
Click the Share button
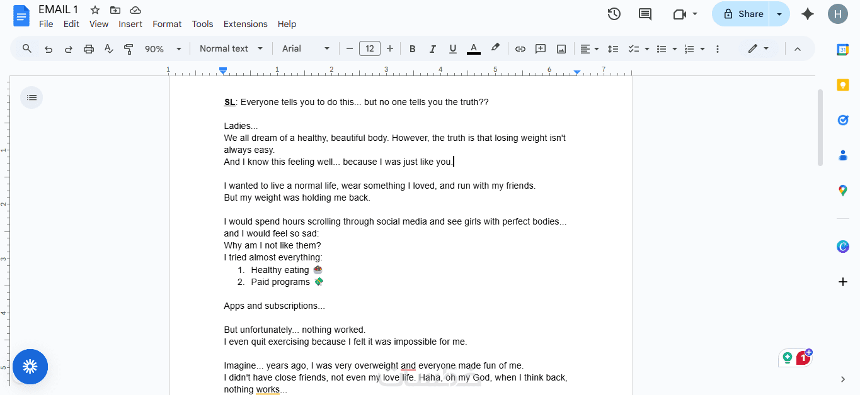pos(741,14)
